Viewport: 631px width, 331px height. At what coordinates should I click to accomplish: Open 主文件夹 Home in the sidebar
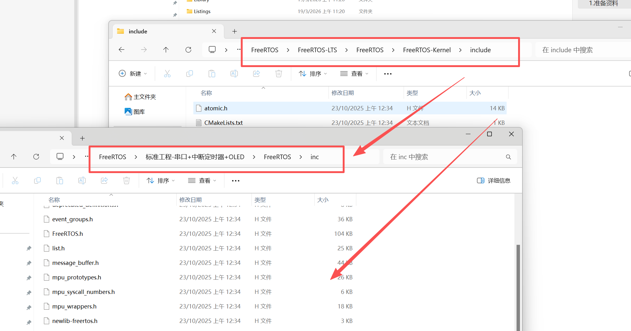click(141, 97)
